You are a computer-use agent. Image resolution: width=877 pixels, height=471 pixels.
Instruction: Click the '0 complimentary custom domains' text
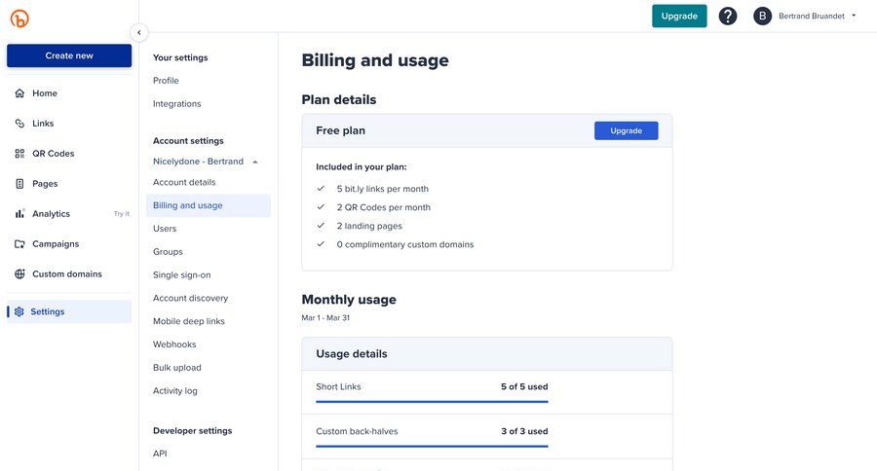405,244
